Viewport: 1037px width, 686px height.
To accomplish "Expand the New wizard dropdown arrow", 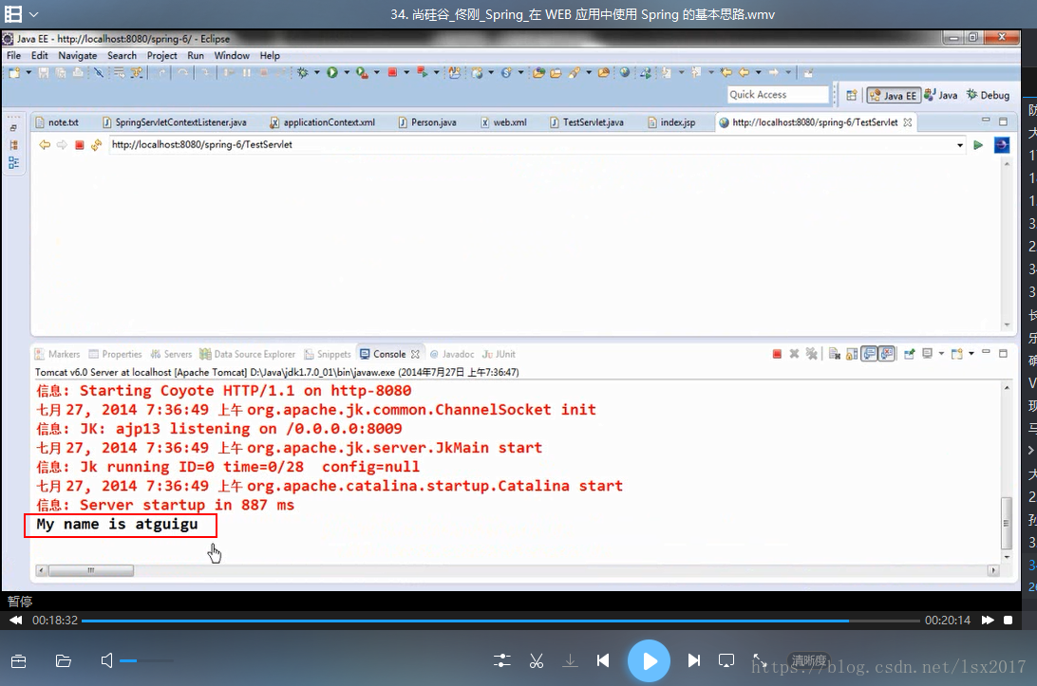I will pos(28,73).
